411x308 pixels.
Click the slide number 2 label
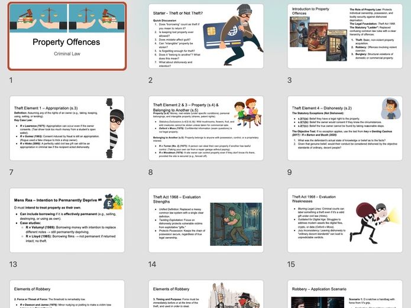point(150,80)
